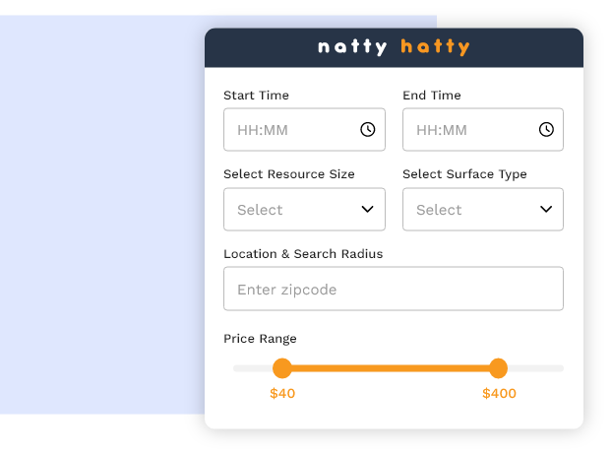Click into the Enter zipcode field
The image size is (612, 457).
pos(394,290)
